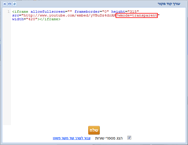Click the הצג מספרי שורות label text

pos(109,138)
